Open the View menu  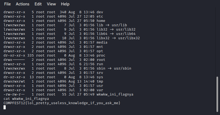pos(51,4)
